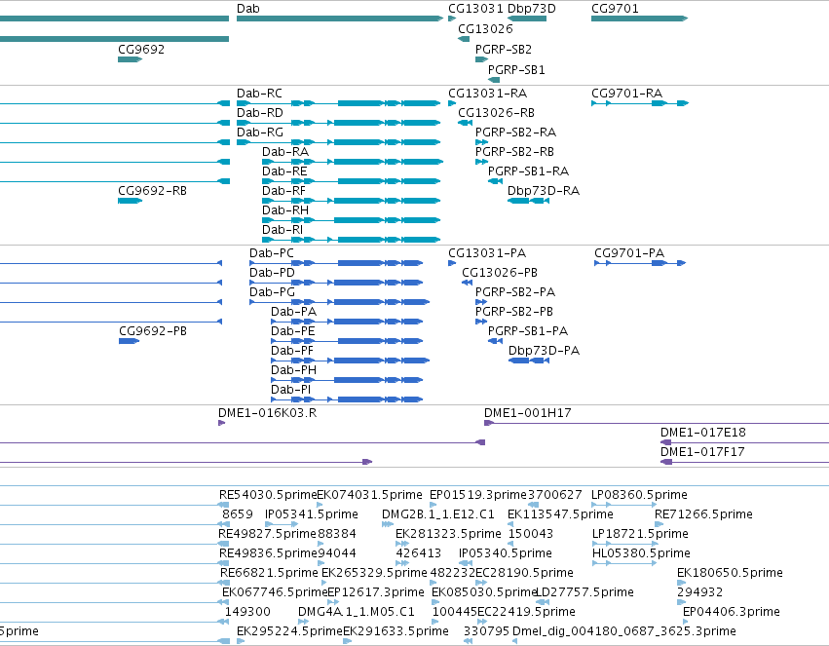Viewport: 829px width, 646px height.
Task: Click the EK113547.5prime EST label
Action: pos(560,514)
